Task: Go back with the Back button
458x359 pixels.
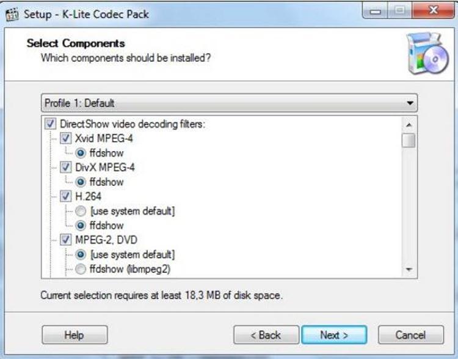Action: pyautogui.click(x=266, y=335)
